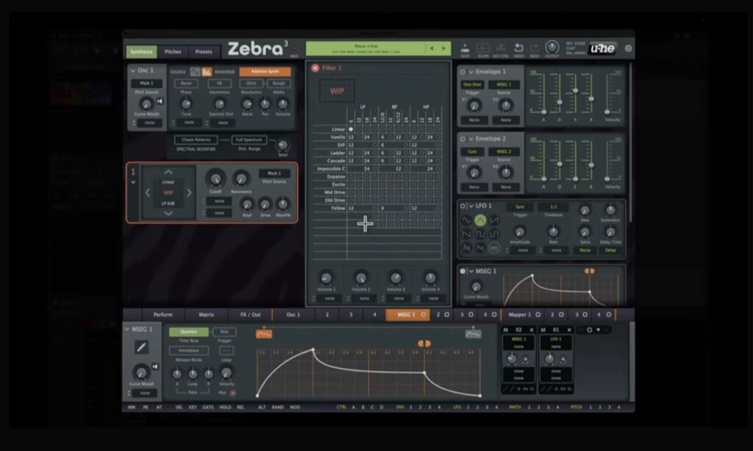This screenshot has width=753, height=451.
Task: Click the Redo arrow icon
Action: coord(534,47)
